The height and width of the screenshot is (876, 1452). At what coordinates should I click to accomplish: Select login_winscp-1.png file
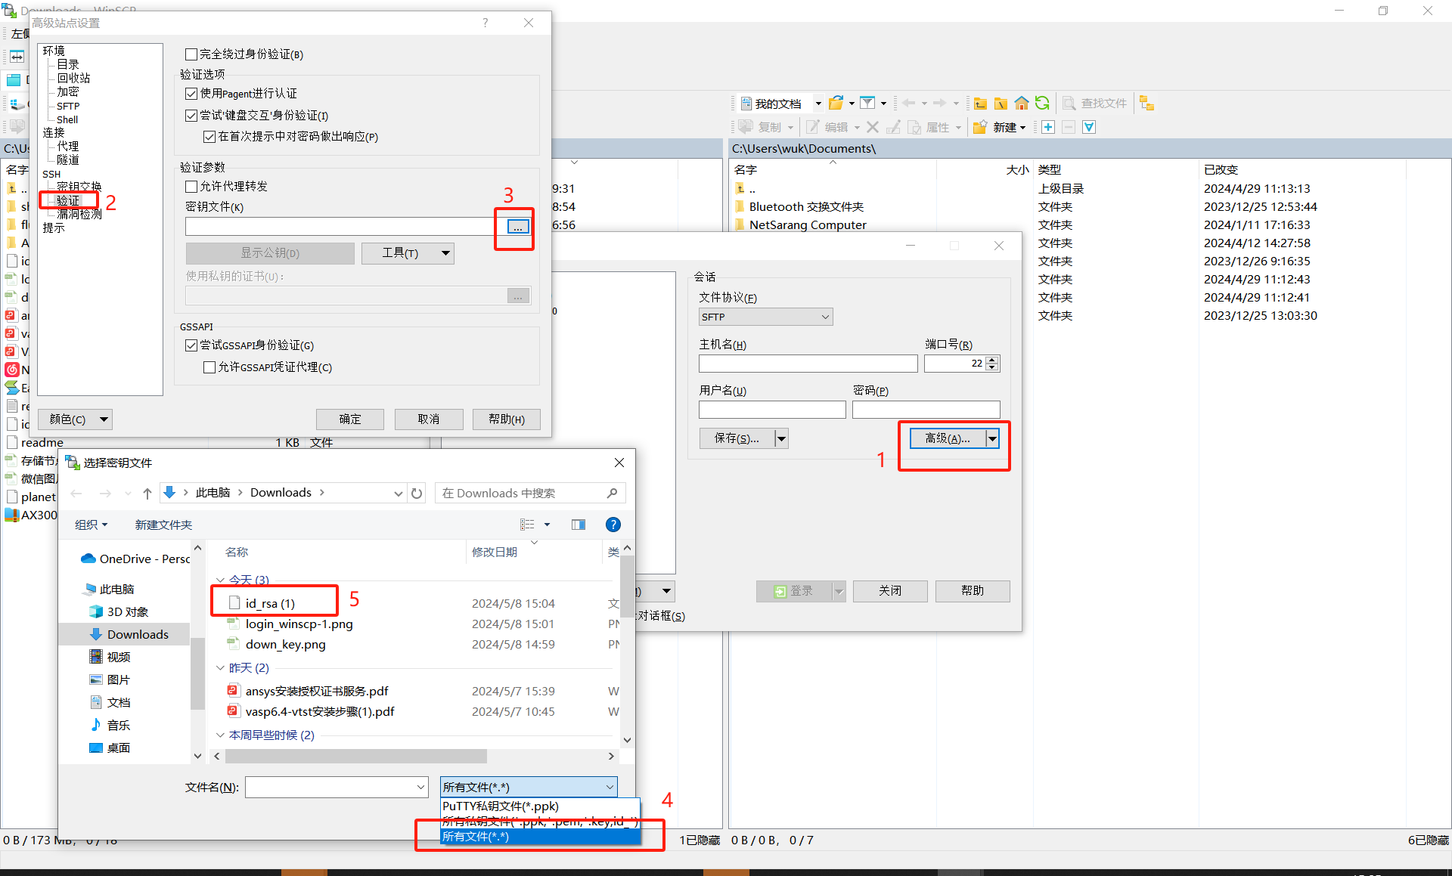tap(290, 624)
